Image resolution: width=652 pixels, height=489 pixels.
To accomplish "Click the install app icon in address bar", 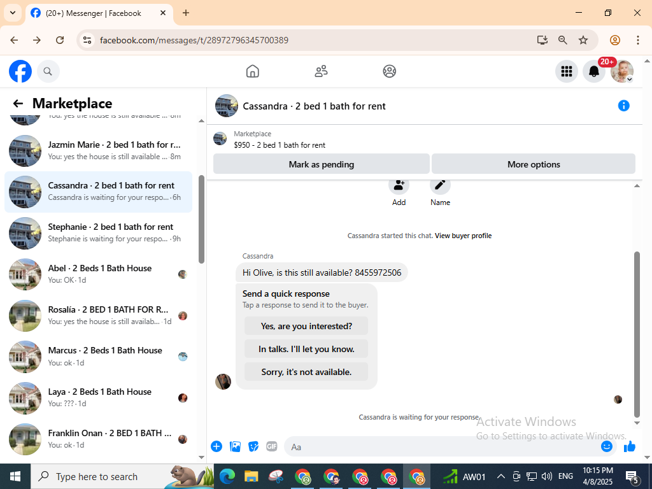I will (x=542, y=40).
